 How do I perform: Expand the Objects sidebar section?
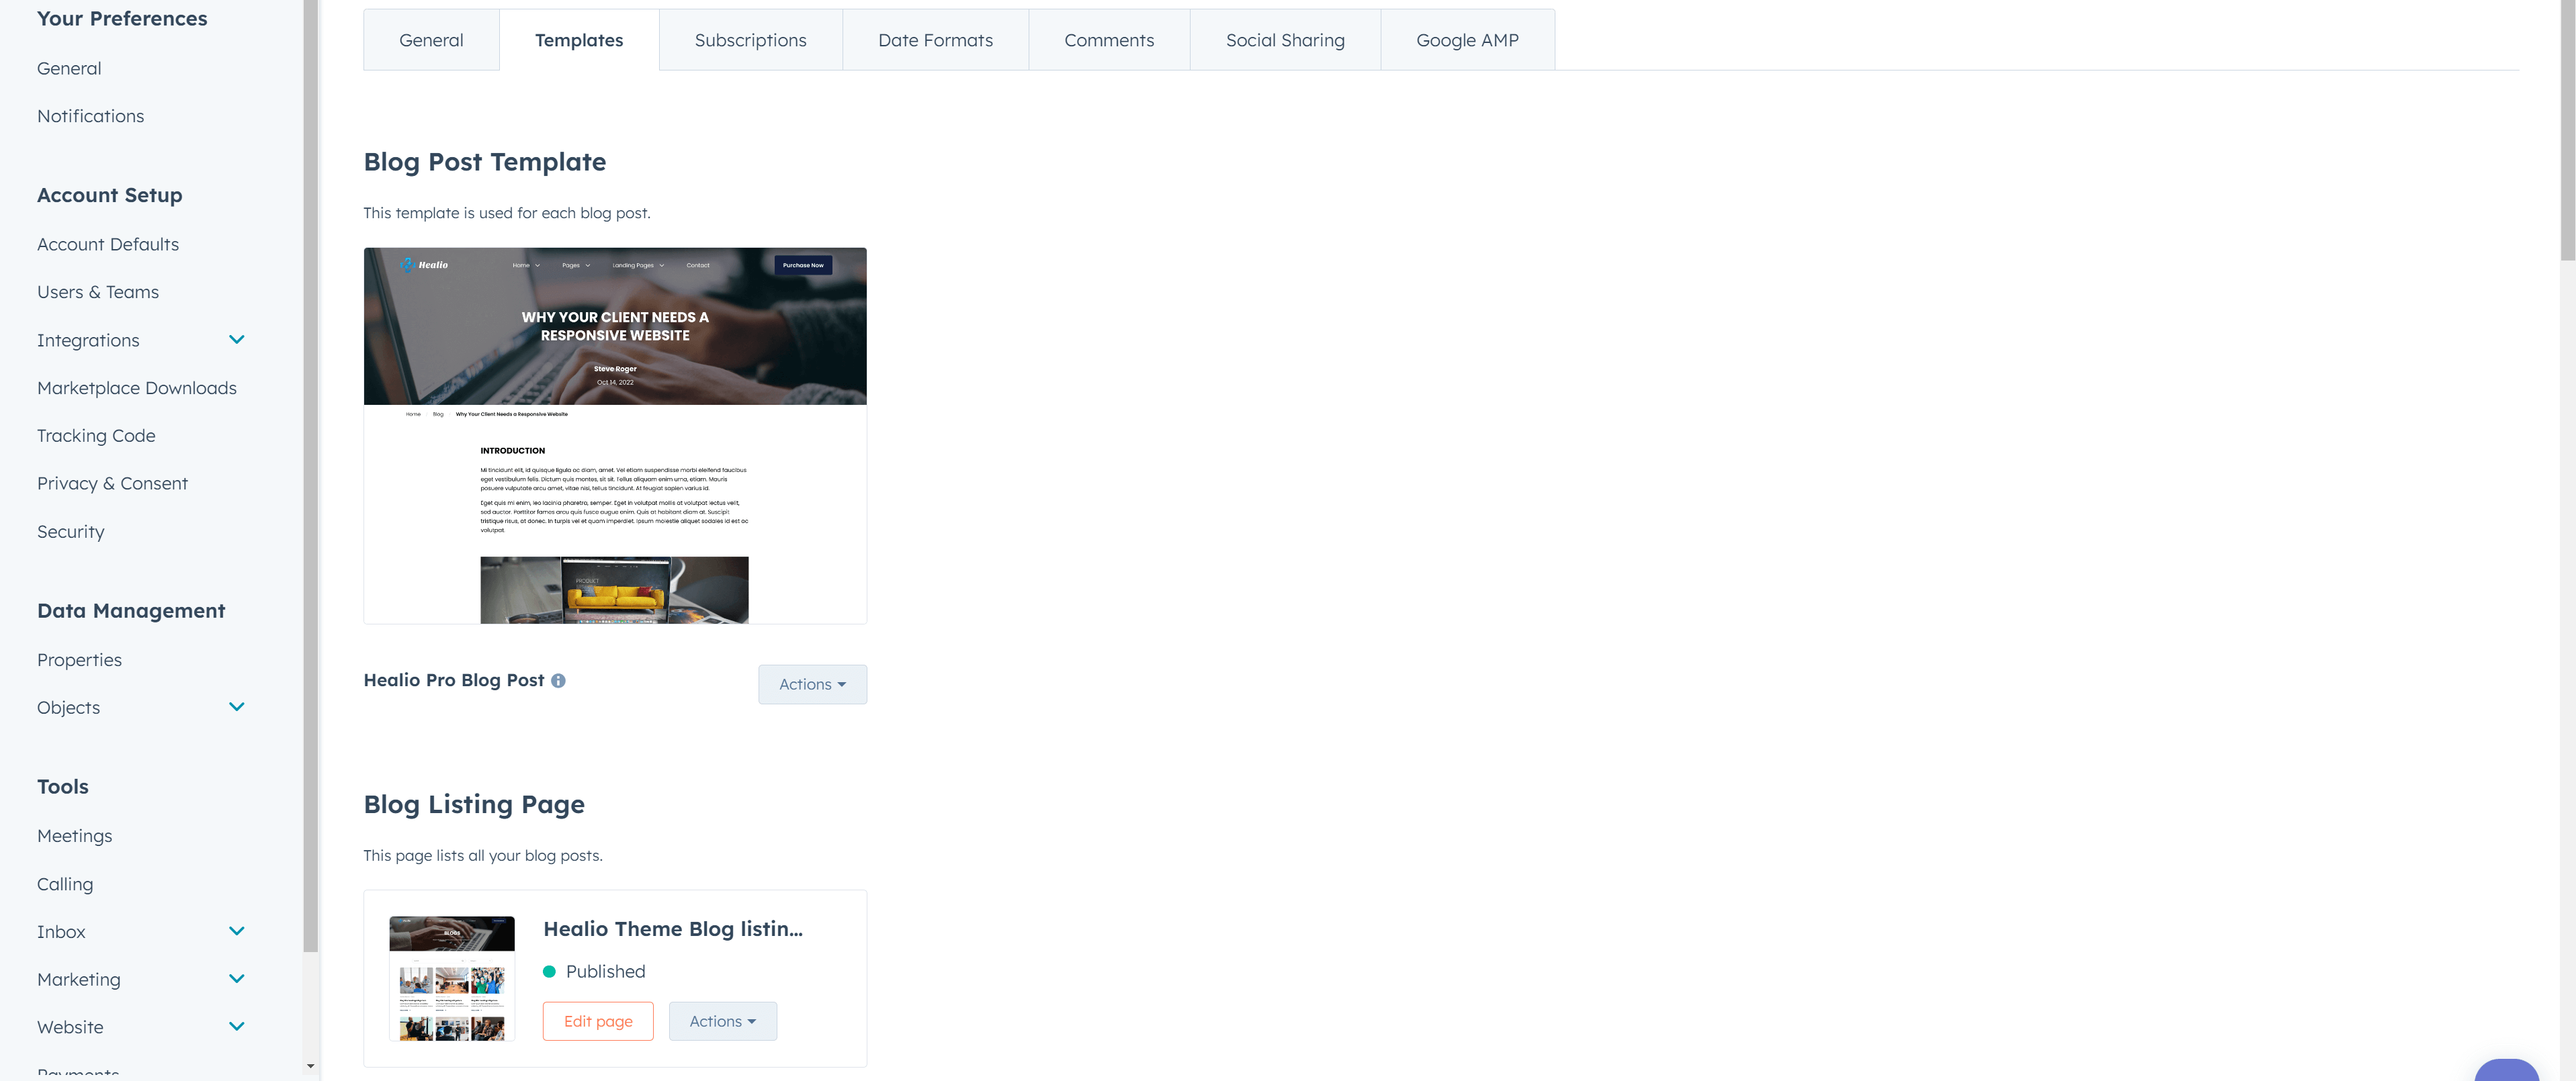click(236, 706)
